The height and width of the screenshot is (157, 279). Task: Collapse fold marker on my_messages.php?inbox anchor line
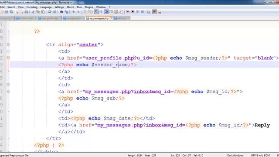(8, 92)
